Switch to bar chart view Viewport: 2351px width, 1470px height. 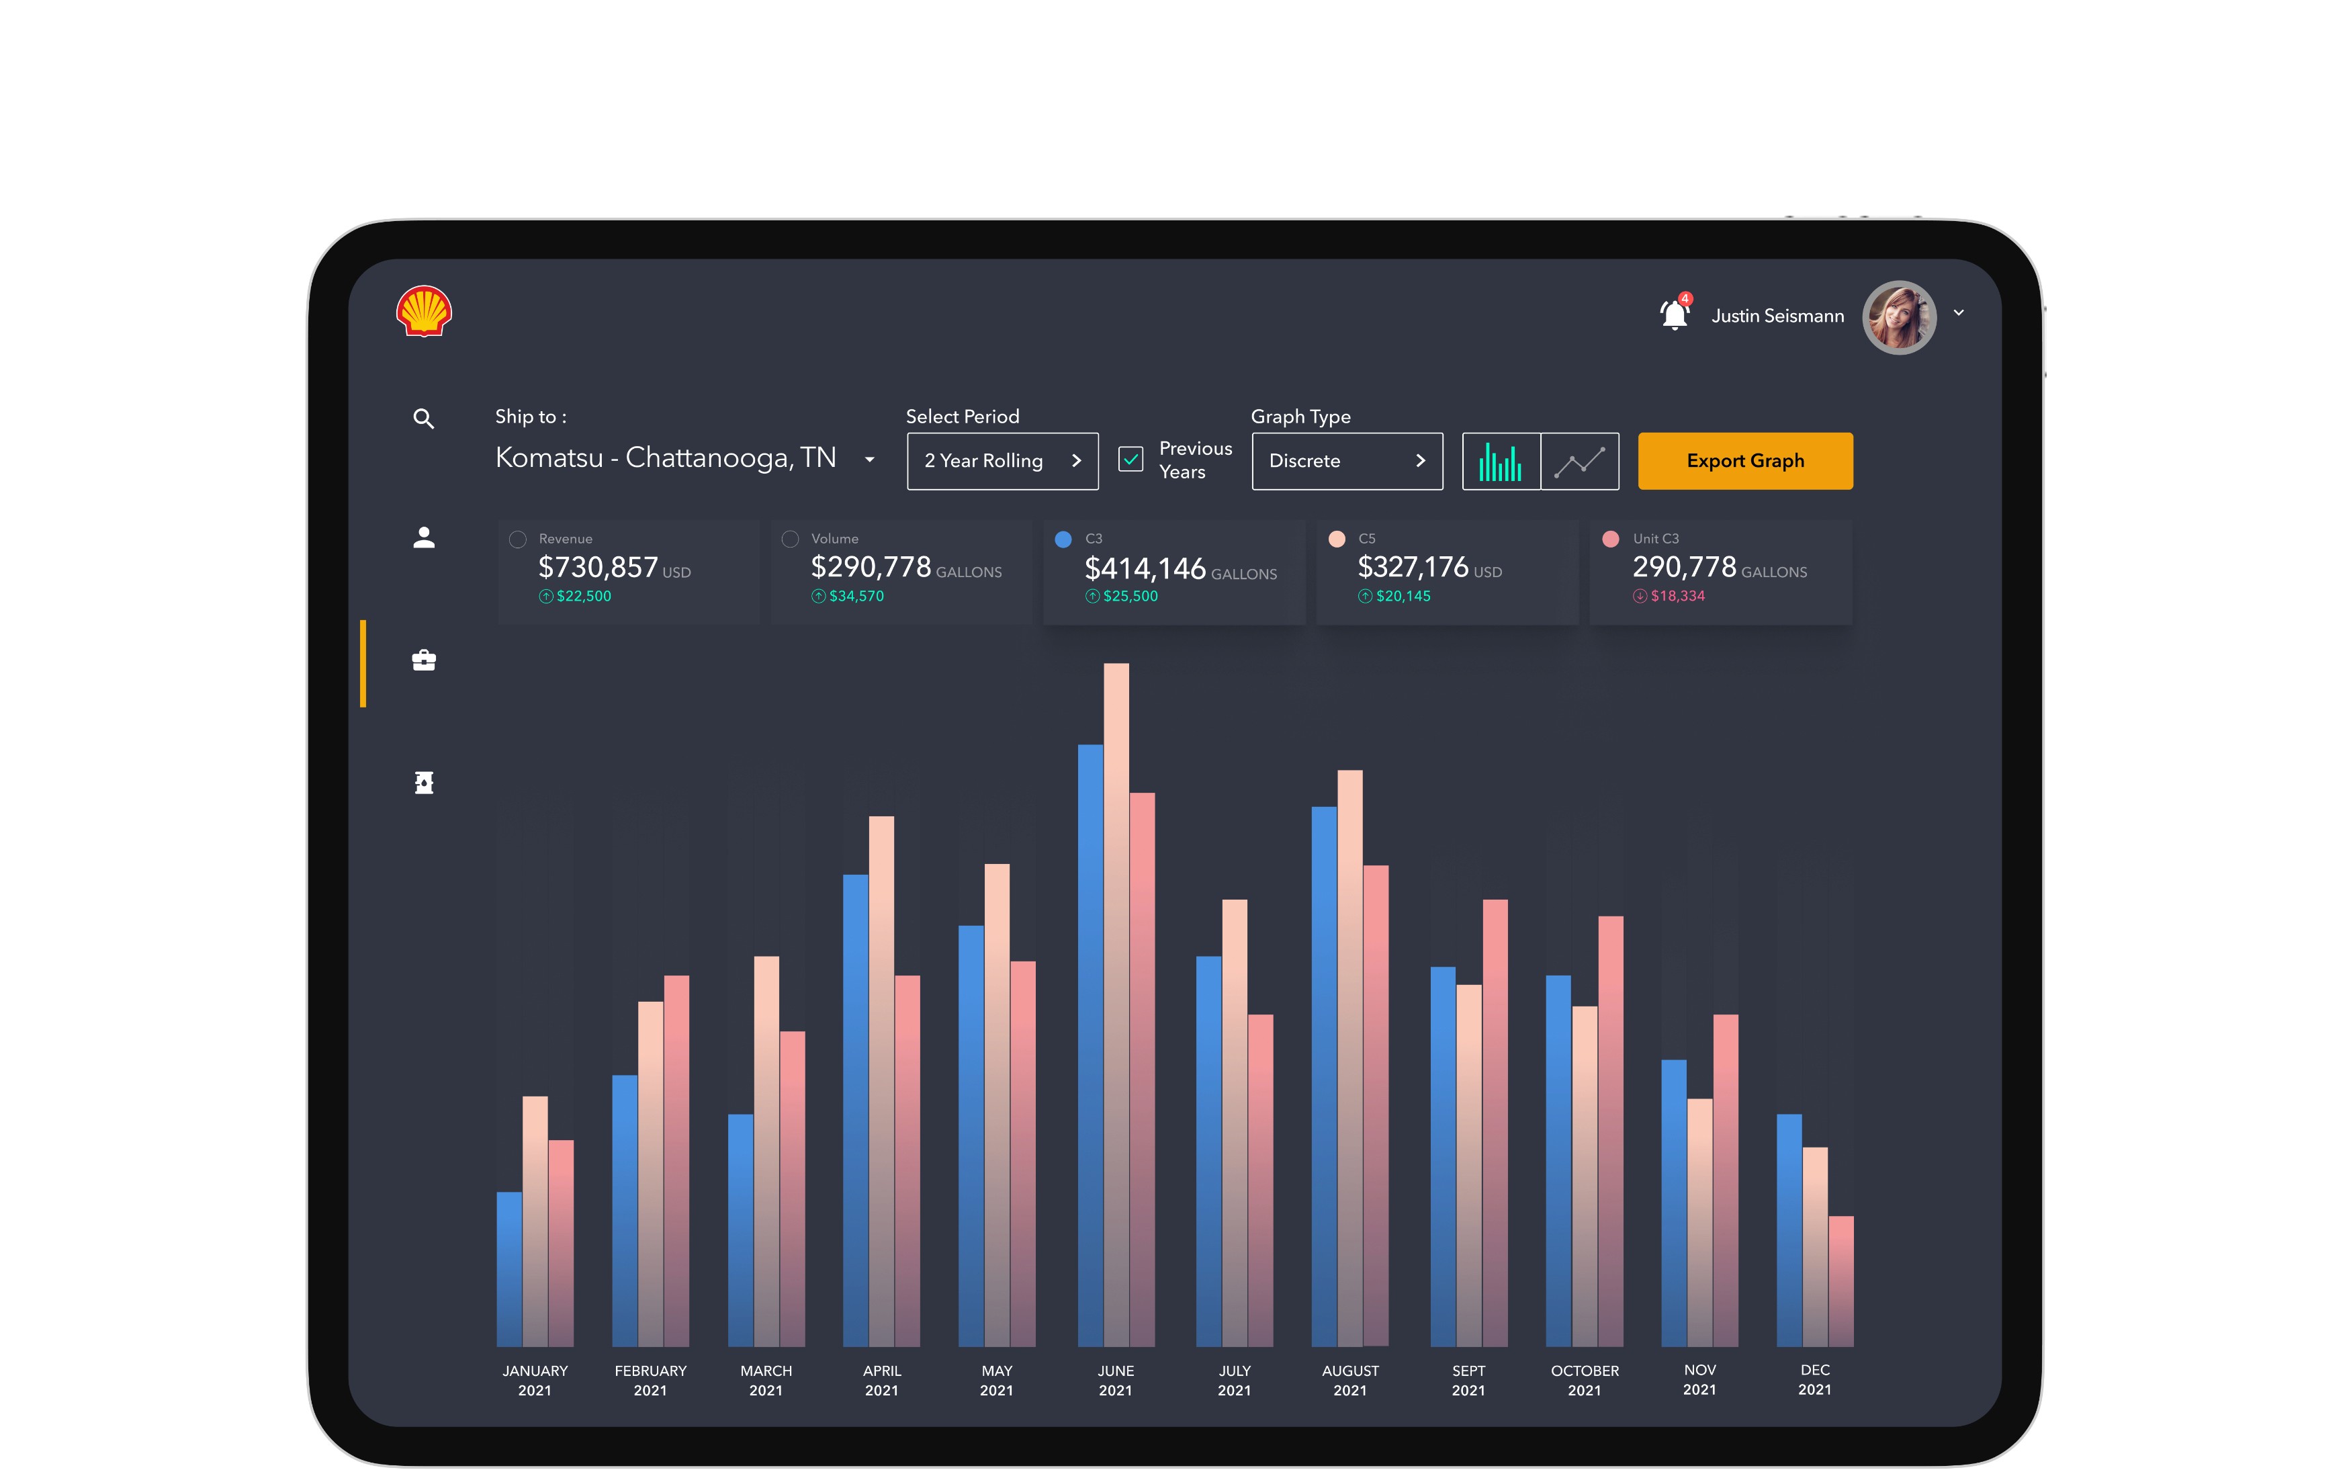[1501, 462]
